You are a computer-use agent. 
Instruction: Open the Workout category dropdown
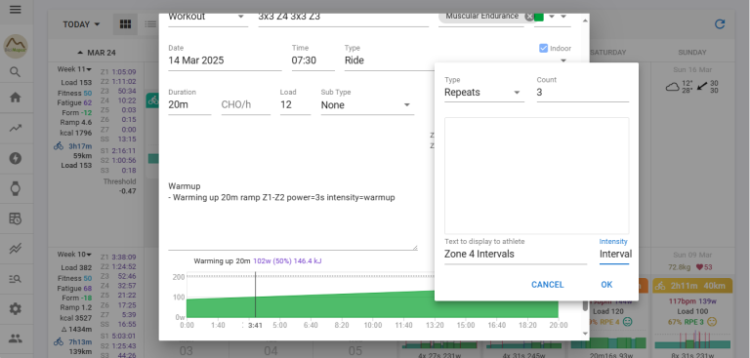click(208, 18)
